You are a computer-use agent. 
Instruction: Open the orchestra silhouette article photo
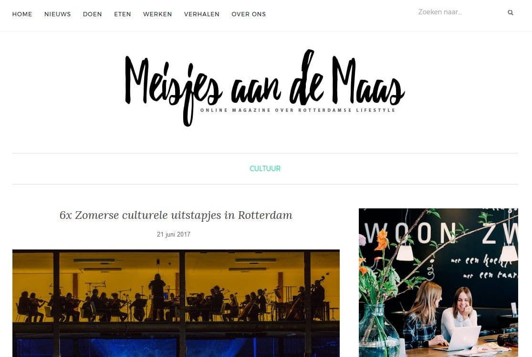tap(176, 303)
